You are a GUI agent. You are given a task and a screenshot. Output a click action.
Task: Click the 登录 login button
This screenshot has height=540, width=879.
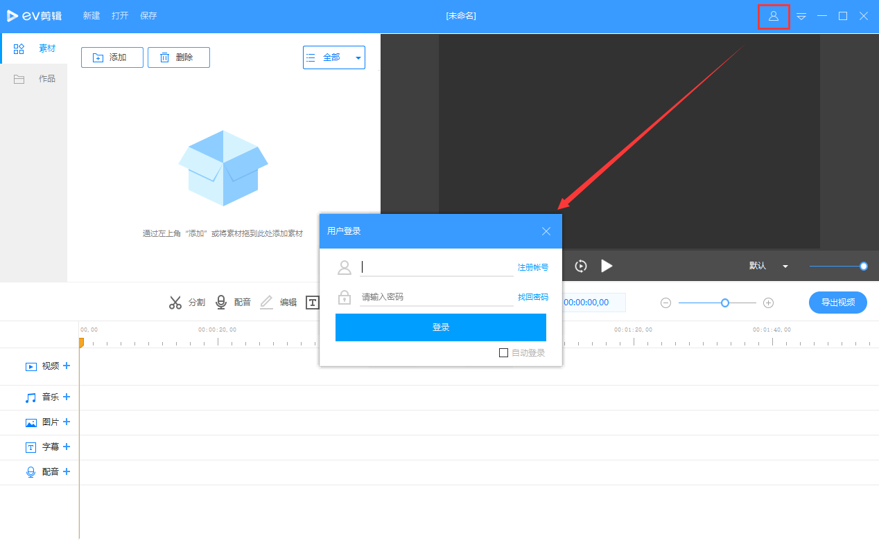click(x=440, y=327)
